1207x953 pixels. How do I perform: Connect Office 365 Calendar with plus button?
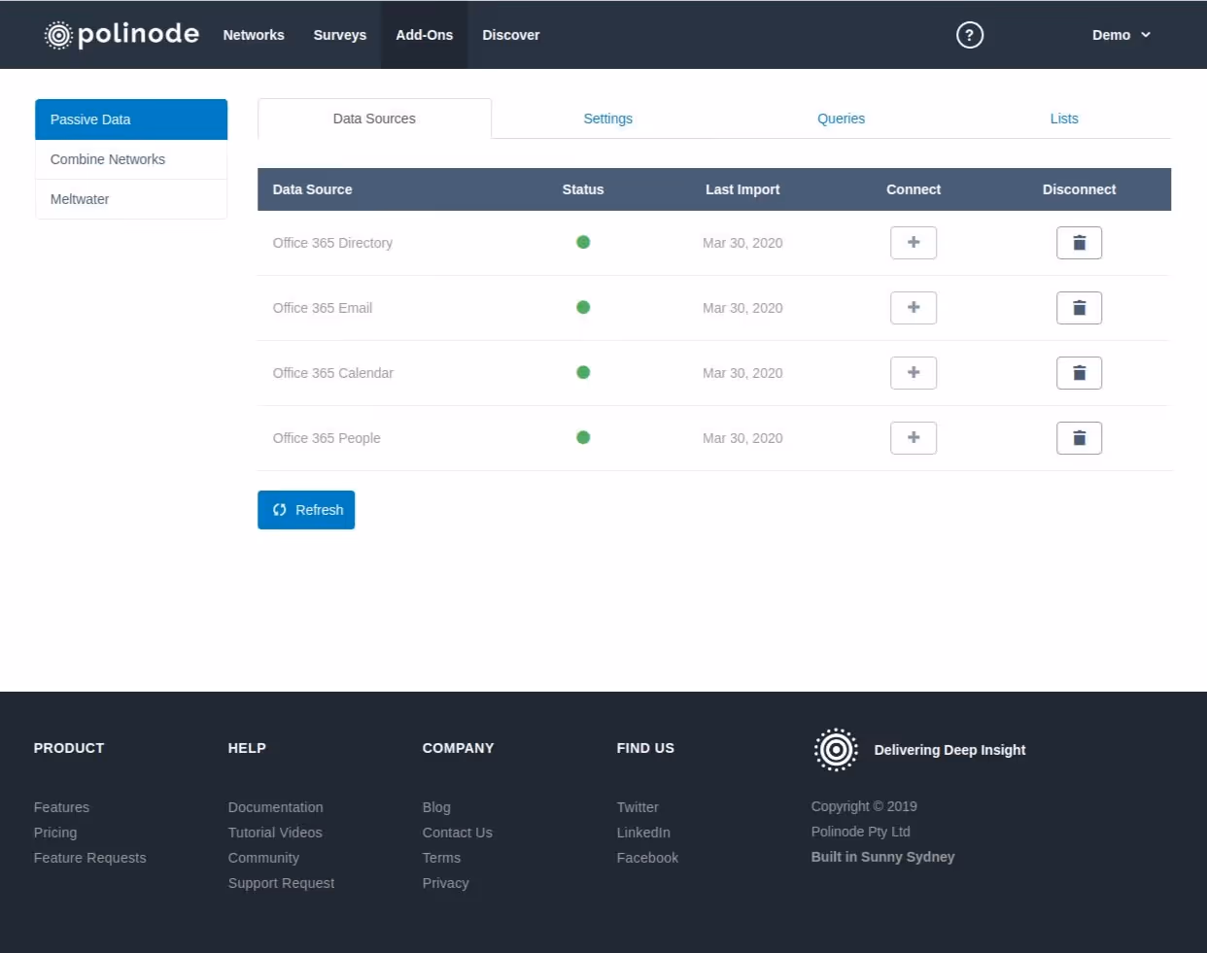914,373
